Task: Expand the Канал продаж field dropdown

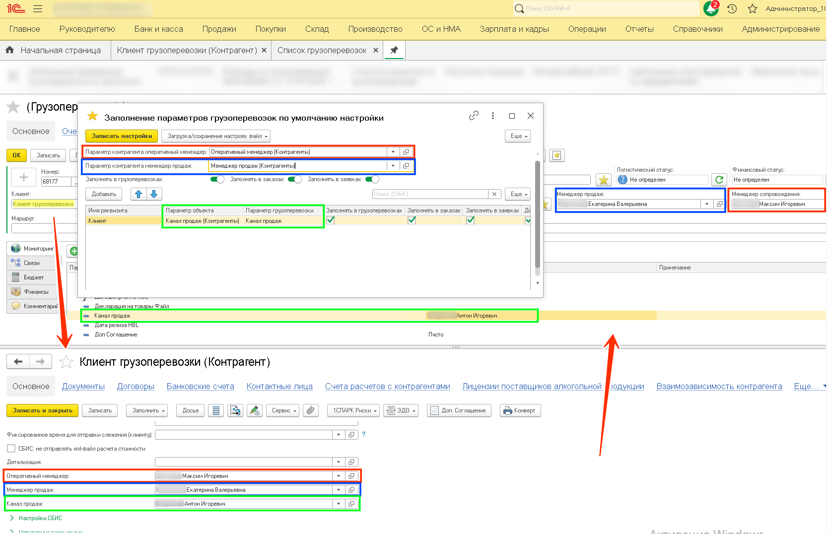Action: (339, 504)
